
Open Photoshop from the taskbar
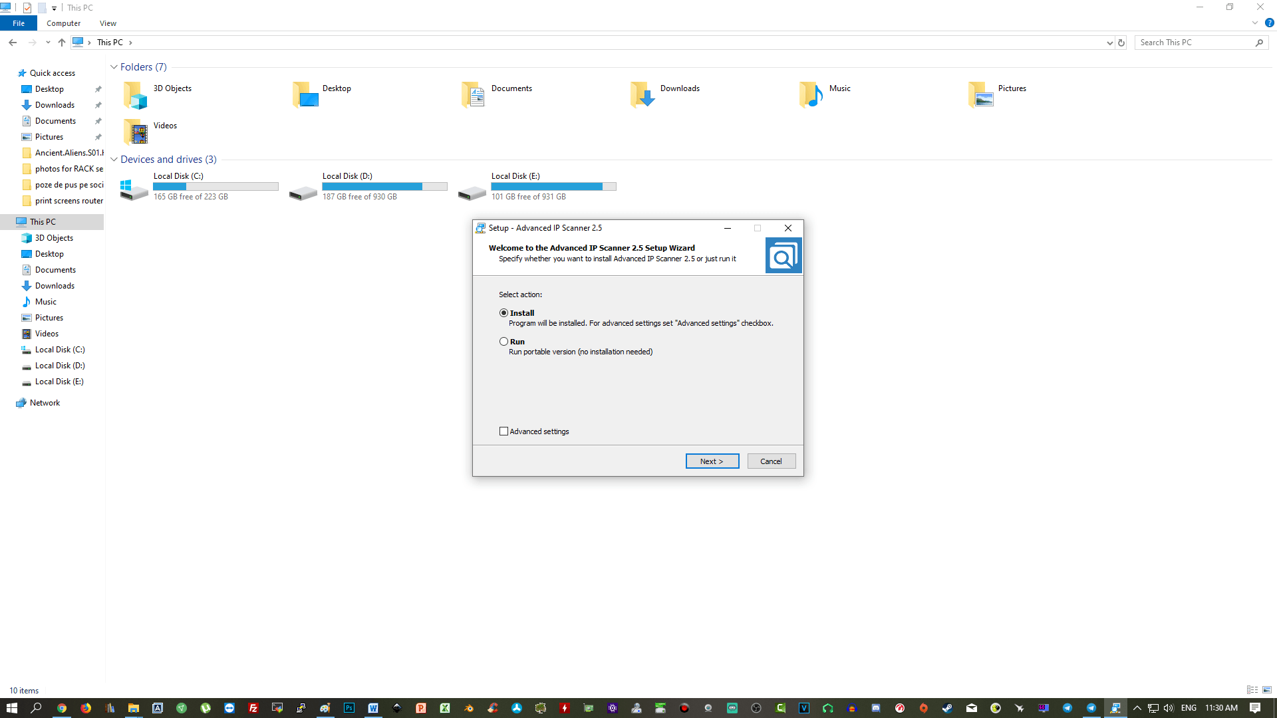pos(349,708)
